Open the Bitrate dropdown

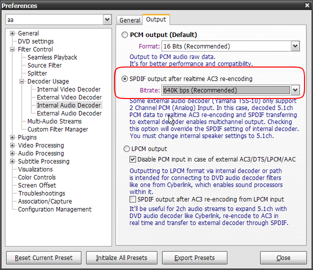coord(294,90)
